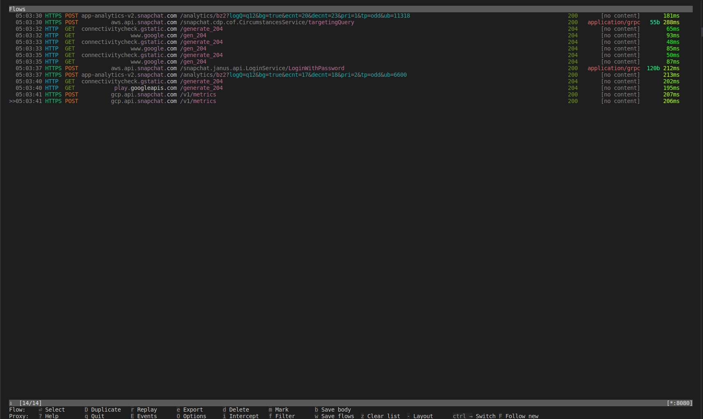The image size is (703, 419).
Task: Select the LoginWithPassword flow row
Action: 316,68
